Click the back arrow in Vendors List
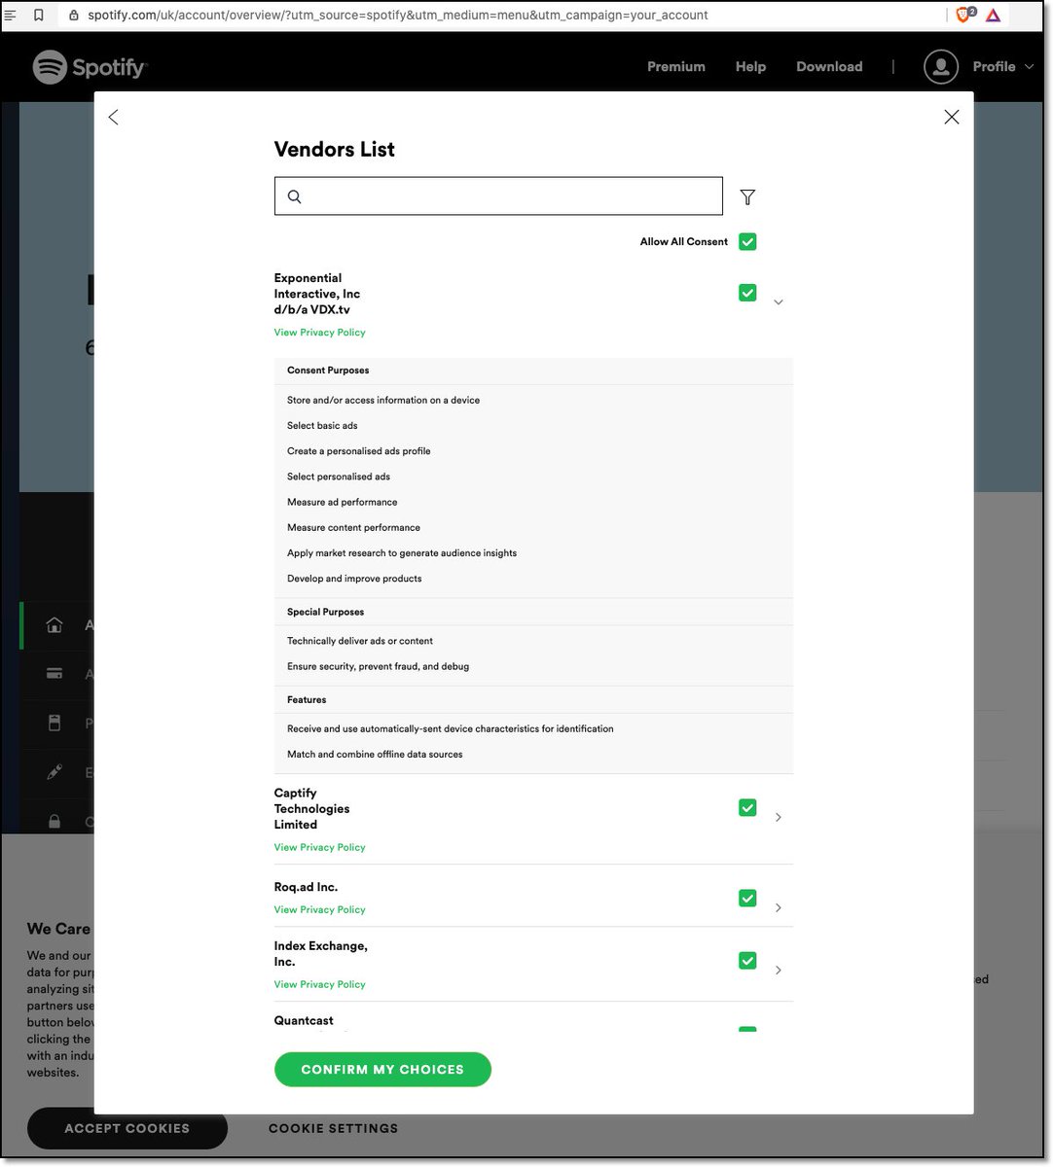 click(x=113, y=117)
